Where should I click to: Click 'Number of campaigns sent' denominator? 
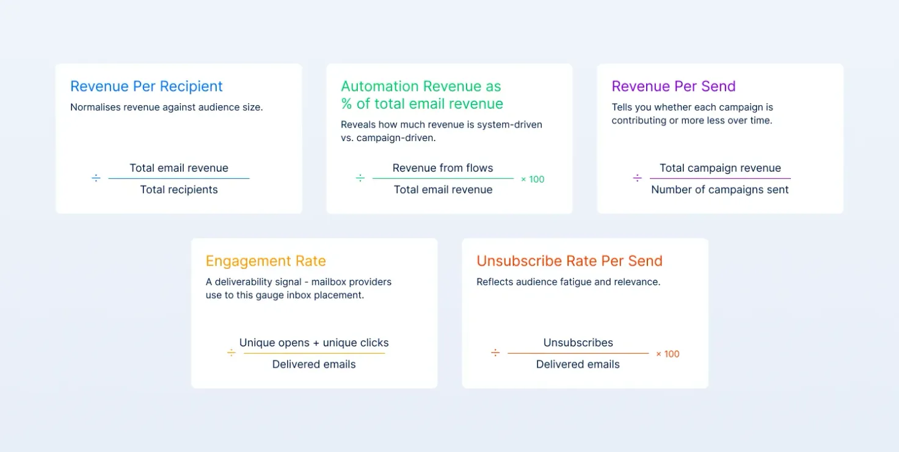point(720,189)
